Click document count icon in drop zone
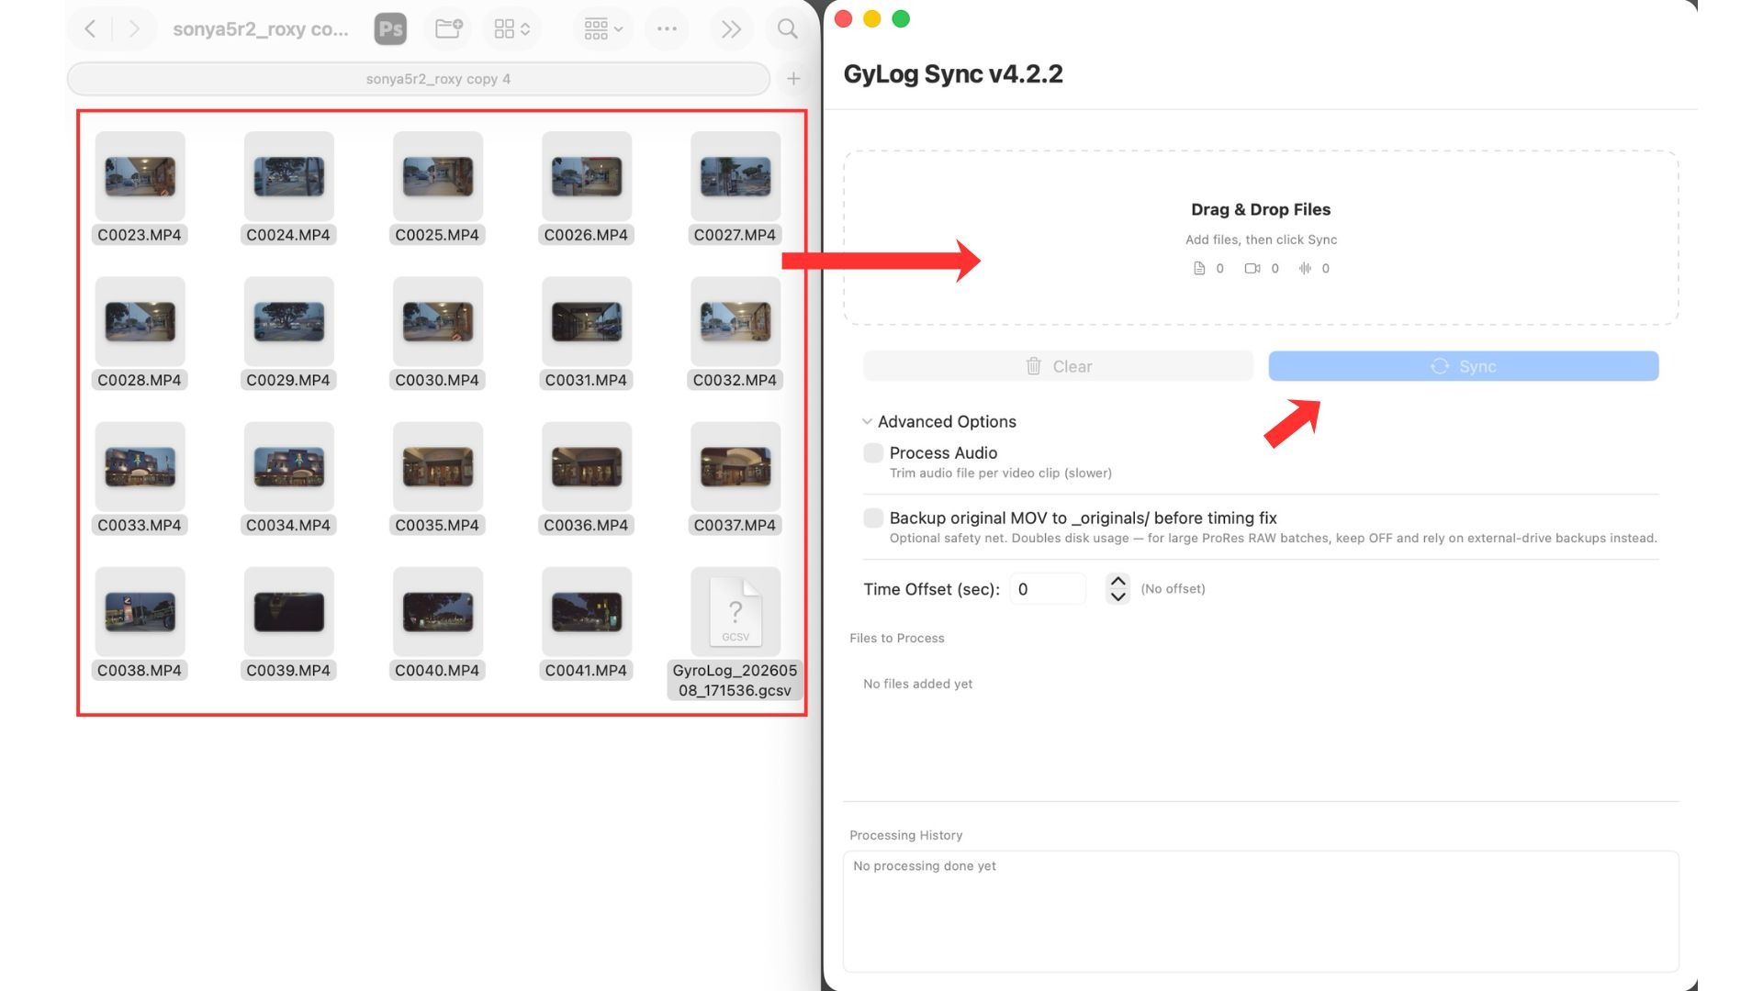This screenshot has width=1763, height=991. pos(1198,268)
